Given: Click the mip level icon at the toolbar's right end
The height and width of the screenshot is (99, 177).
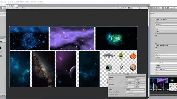Looking at the screenshot, I should click(148, 8).
